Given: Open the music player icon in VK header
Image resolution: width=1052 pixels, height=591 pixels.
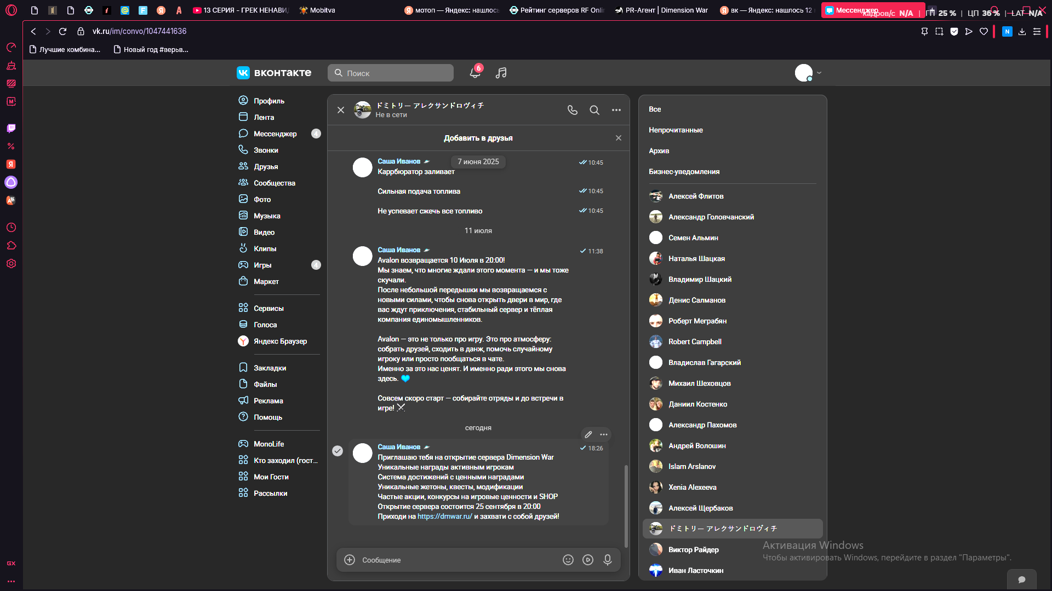Looking at the screenshot, I should [x=501, y=73].
